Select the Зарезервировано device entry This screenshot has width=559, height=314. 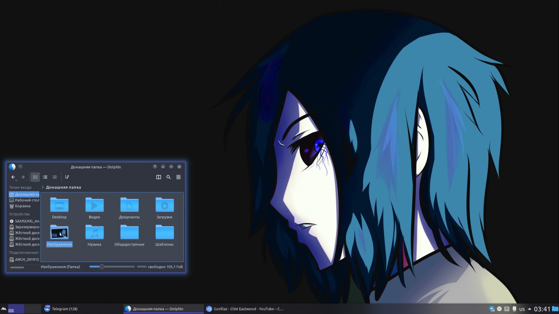[x=24, y=227]
